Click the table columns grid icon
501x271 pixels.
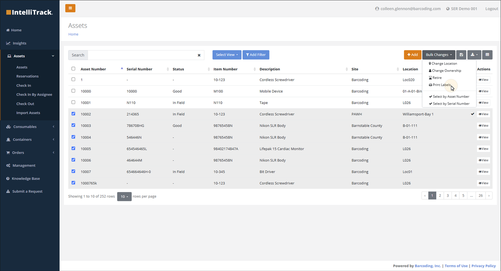487,55
